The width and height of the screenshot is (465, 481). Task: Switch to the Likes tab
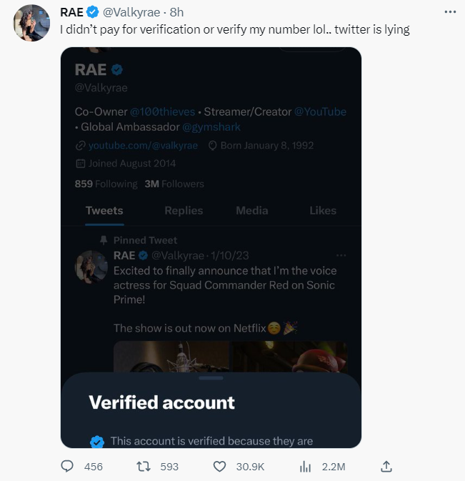pyautogui.click(x=323, y=211)
